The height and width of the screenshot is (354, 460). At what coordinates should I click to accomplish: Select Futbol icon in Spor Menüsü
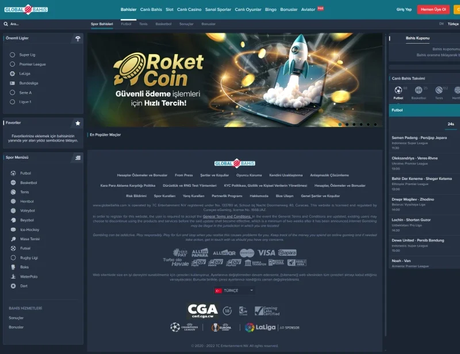(x=13, y=174)
